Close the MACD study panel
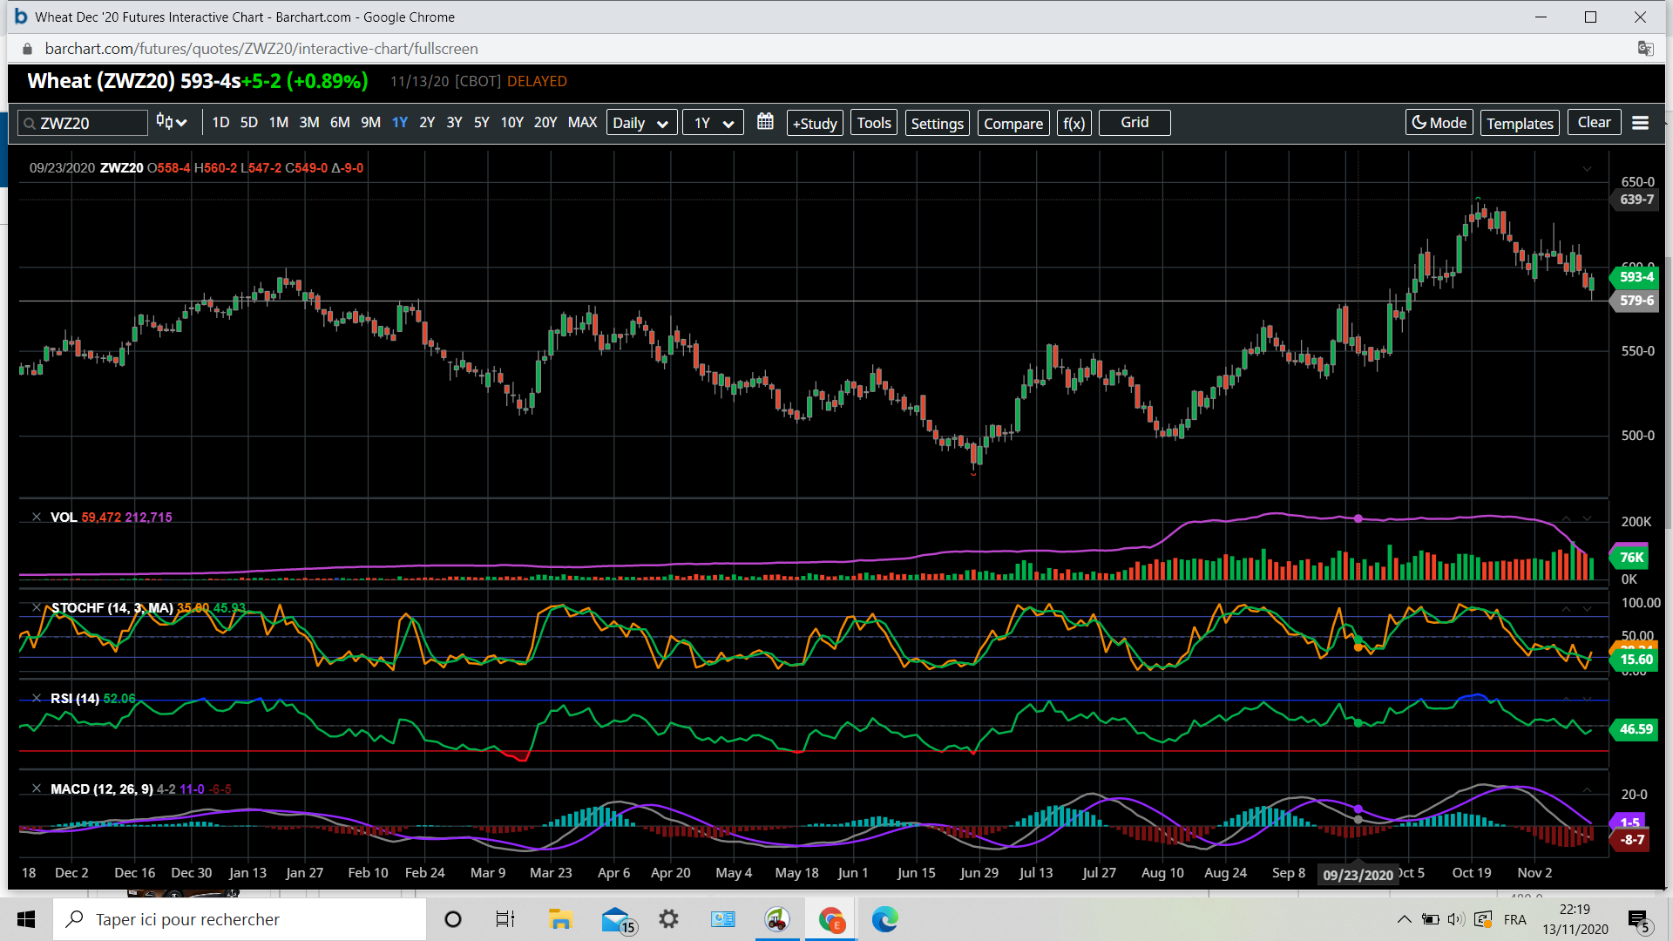The image size is (1673, 941). 37,789
